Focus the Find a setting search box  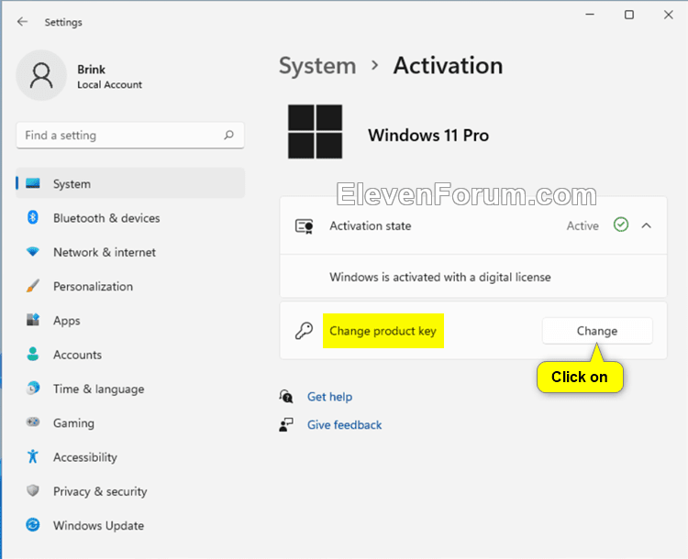click(130, 135)
